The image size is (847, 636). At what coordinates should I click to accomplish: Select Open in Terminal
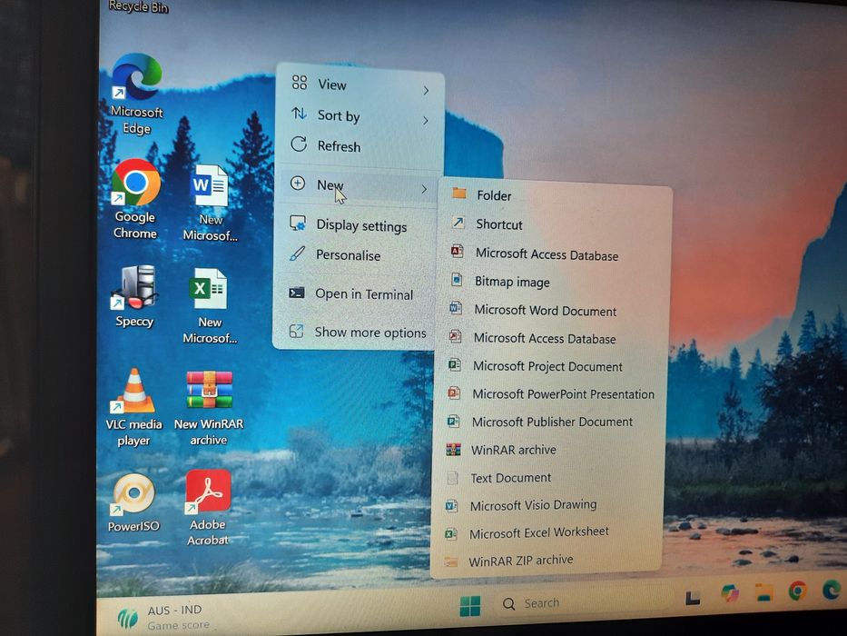pos(356,293)
